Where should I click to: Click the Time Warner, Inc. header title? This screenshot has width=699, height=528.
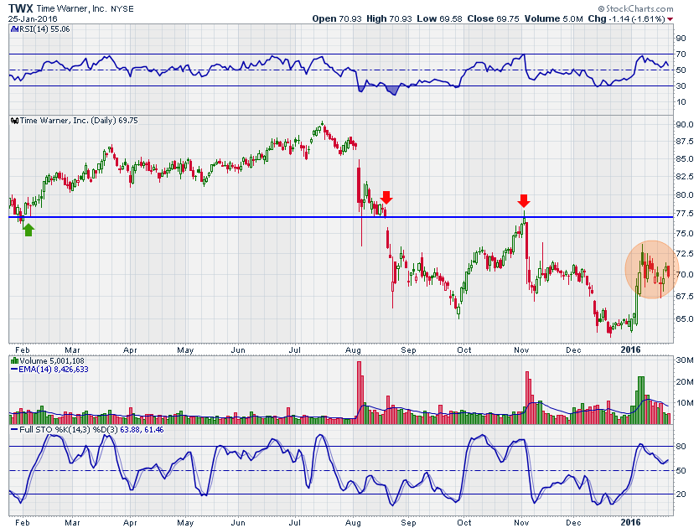coord(72,9)
